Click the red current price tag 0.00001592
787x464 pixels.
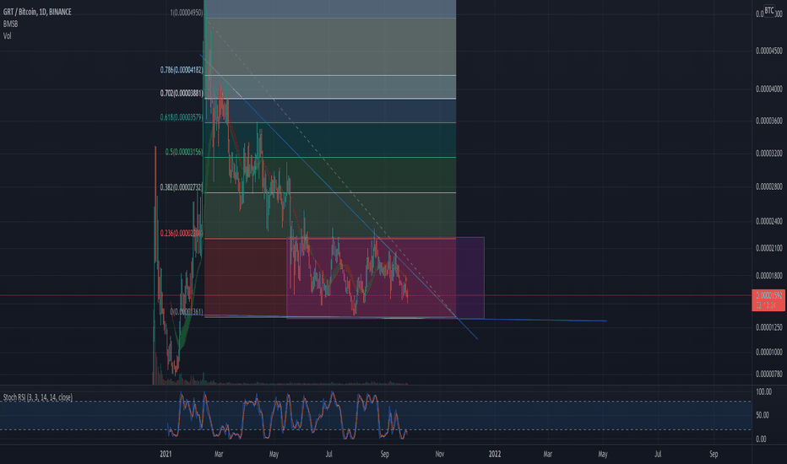(x=768, y=300)
